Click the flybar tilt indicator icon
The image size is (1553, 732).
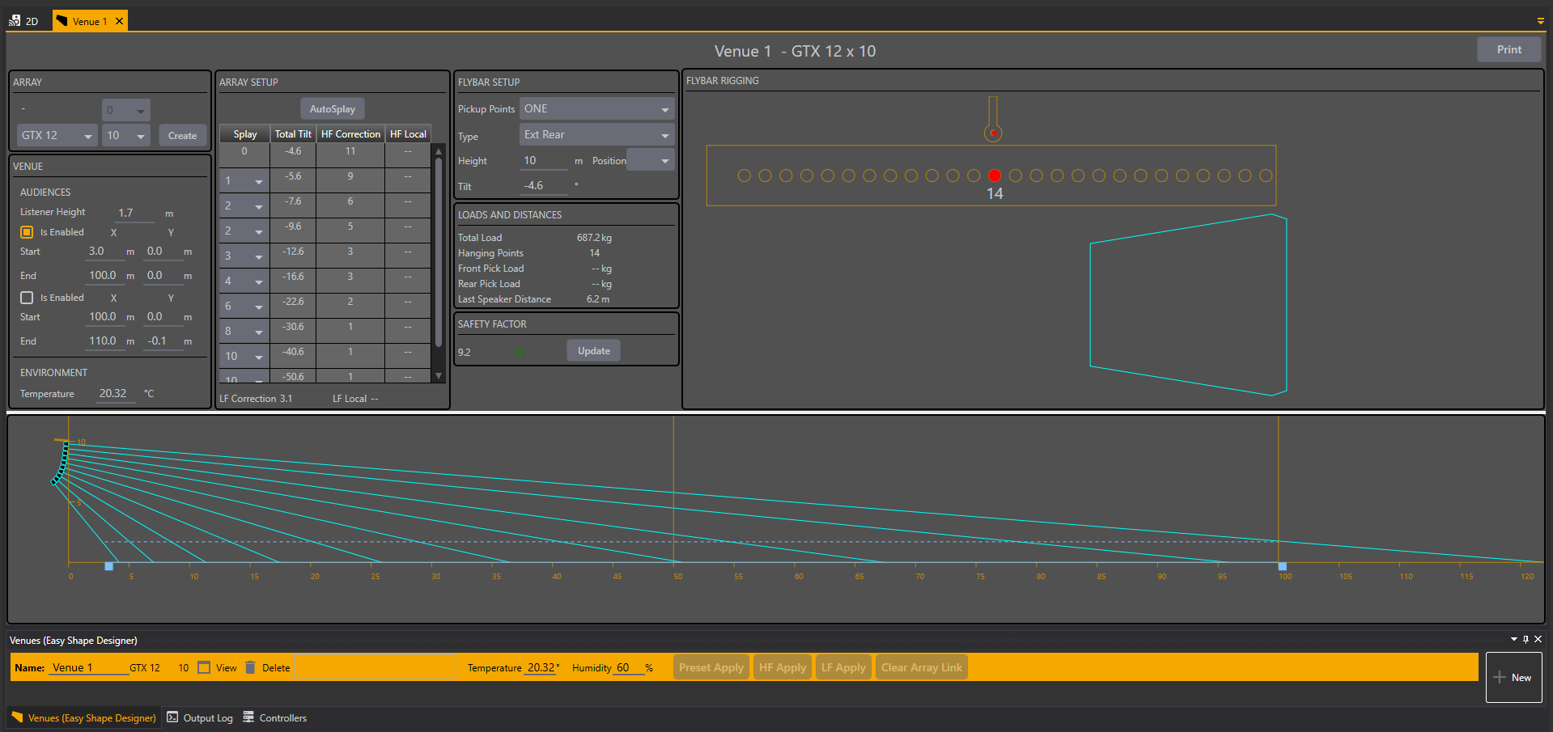[993, 120]
